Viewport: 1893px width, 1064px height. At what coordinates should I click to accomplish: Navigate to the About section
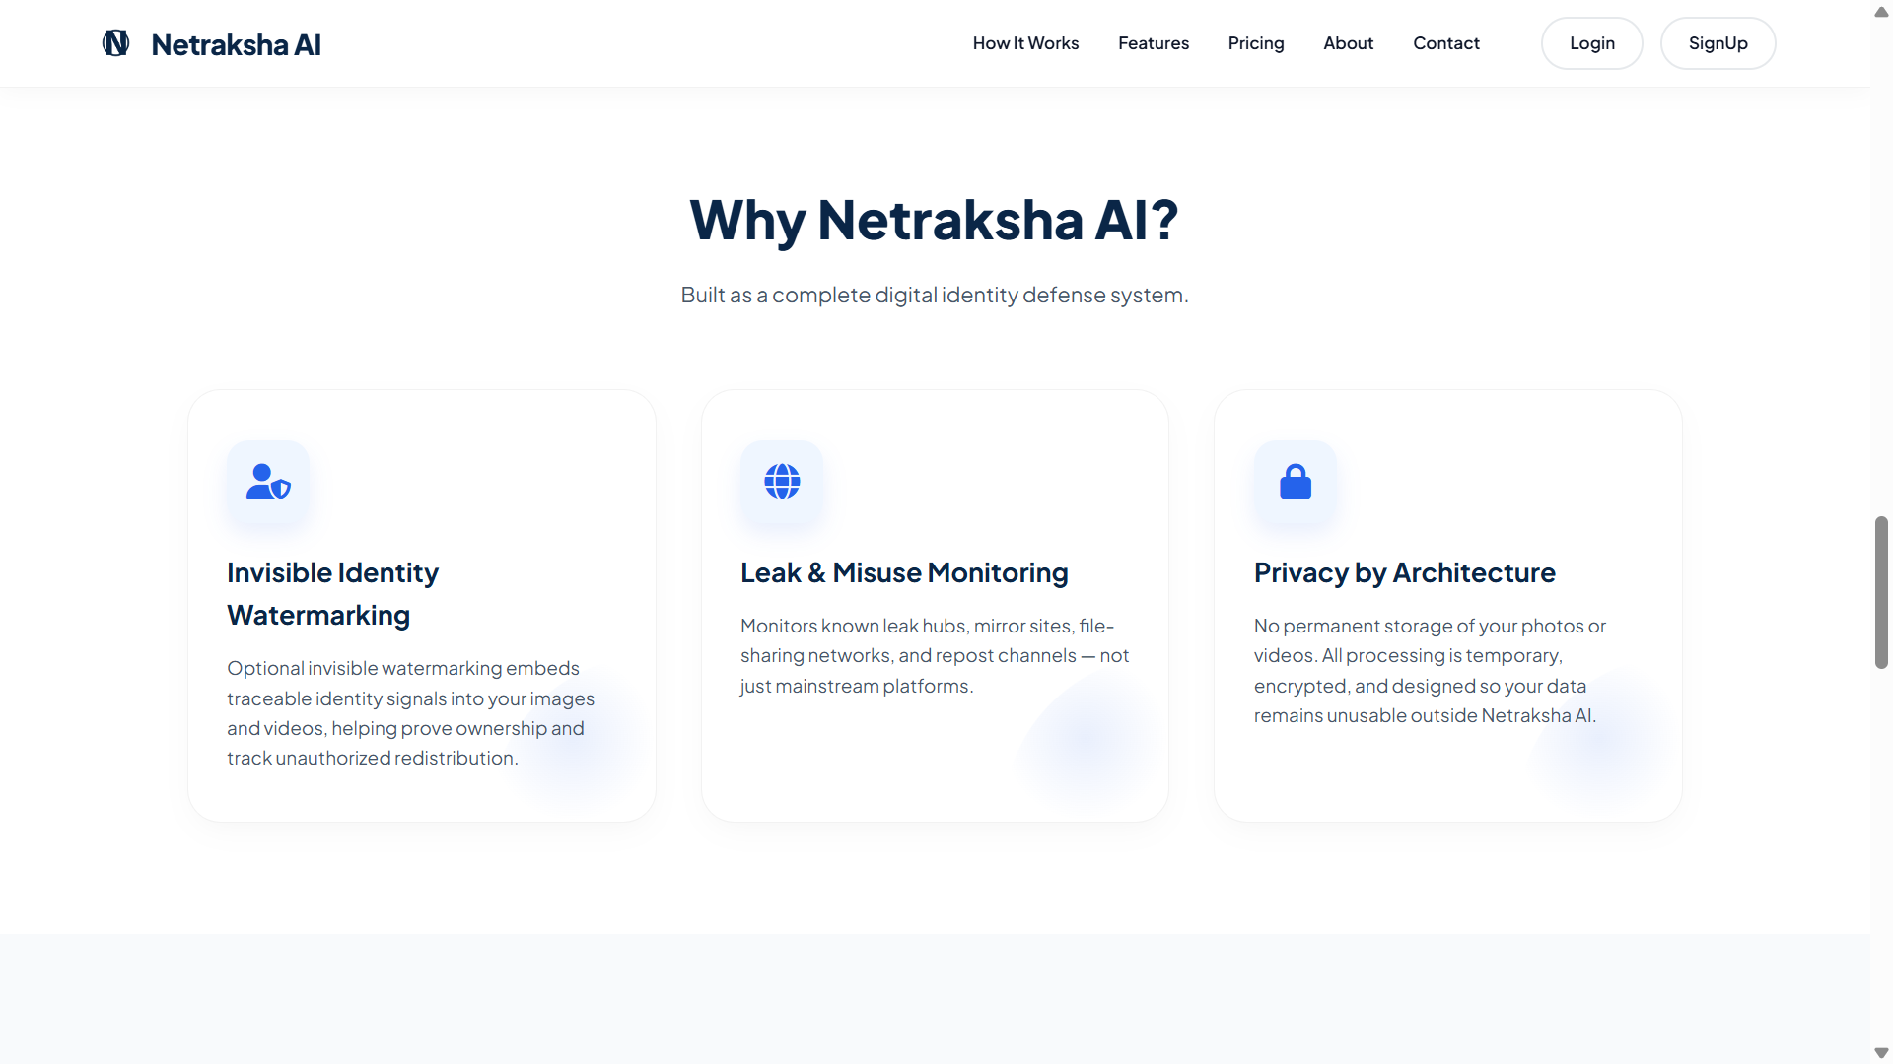pyautogui.click(x=1348, y=43)
